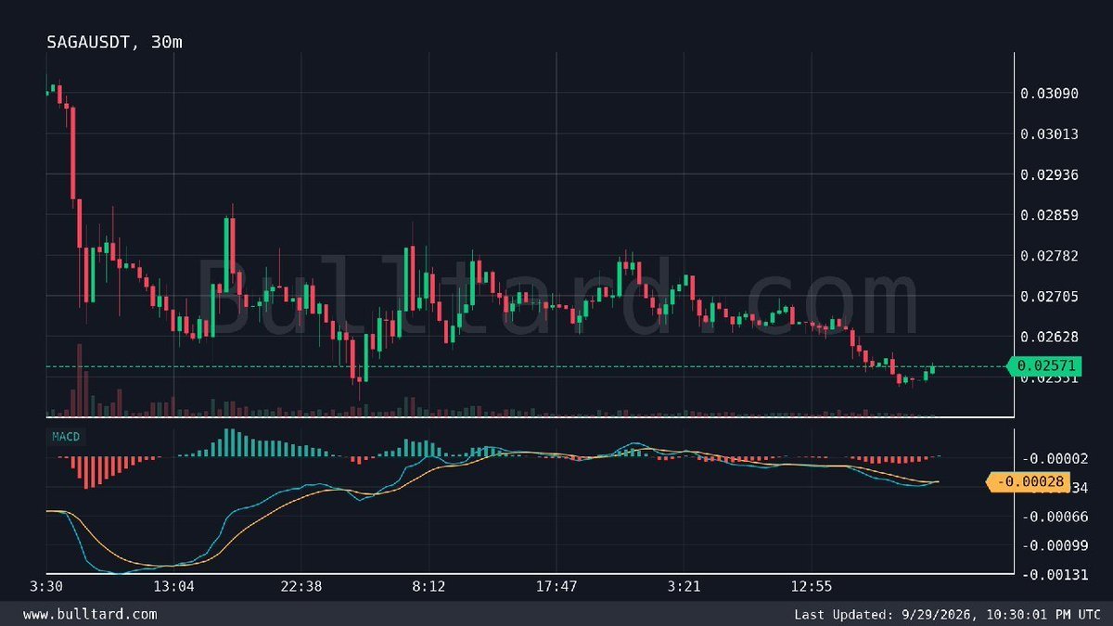Open the www.bulltard.com footer link

click(x=89, y=614)
